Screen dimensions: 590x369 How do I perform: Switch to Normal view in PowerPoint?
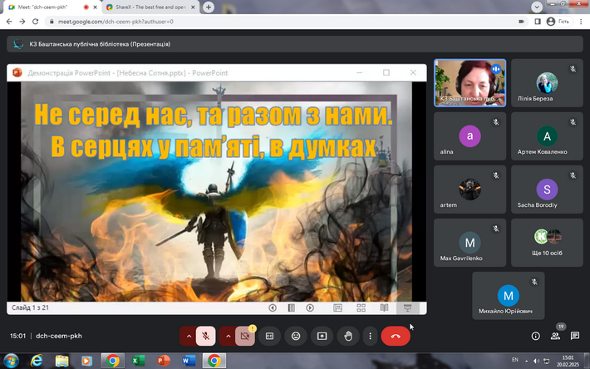(x=337, y=307)
